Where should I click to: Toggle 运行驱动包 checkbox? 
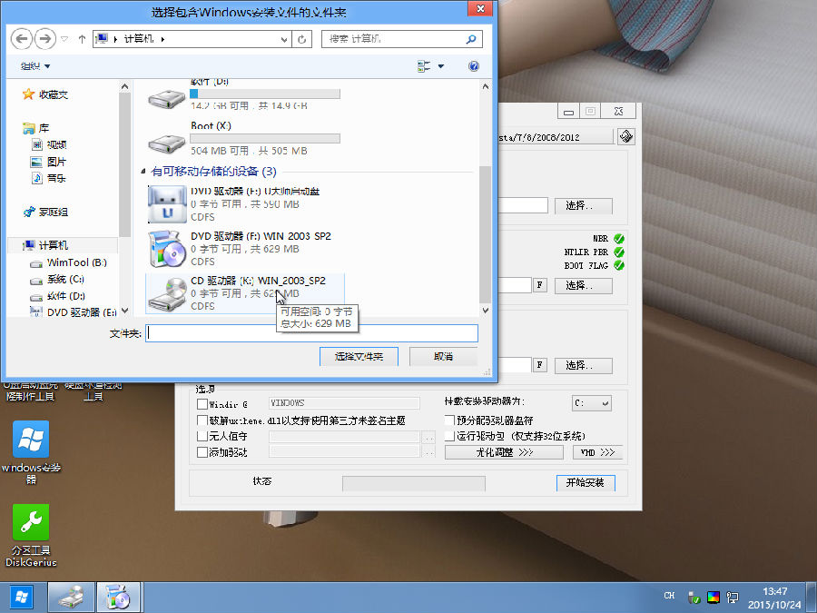[449, 436]
